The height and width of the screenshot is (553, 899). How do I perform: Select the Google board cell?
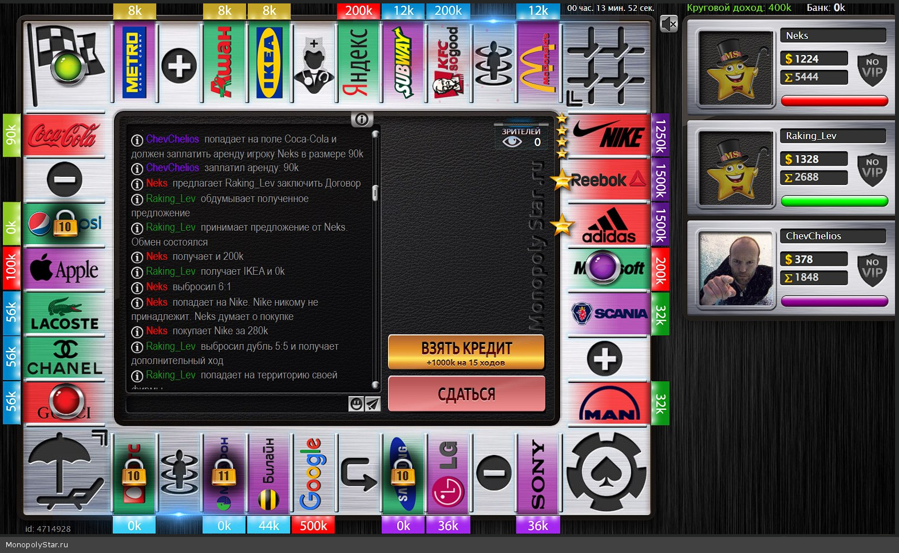314,474
